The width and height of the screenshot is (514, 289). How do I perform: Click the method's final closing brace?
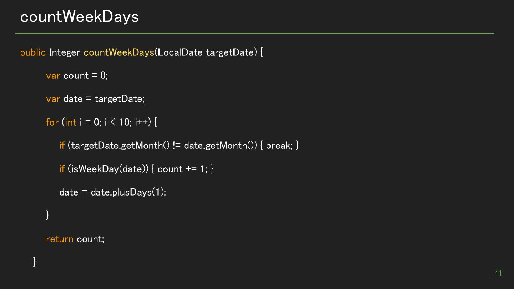[35, 262]
